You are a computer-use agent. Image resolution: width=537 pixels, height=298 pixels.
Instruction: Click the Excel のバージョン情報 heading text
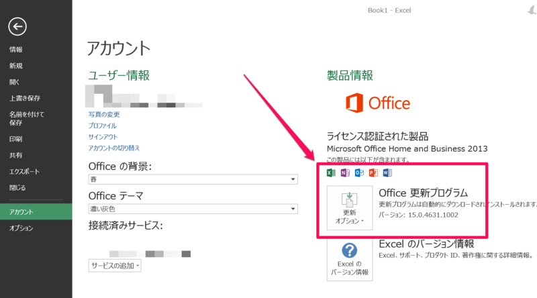(426, 244)
